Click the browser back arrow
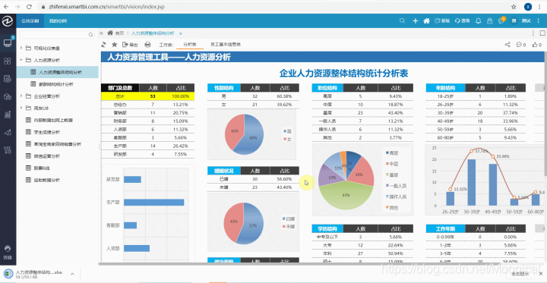This screenshot has height=283, width=547. pos(6,7)
